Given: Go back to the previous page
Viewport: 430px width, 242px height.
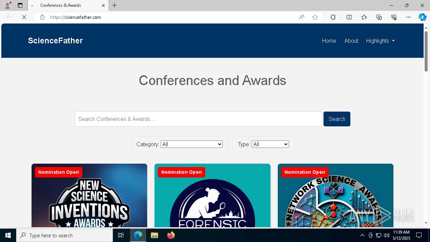Looking at the screenshot, I should pos(9,17).
